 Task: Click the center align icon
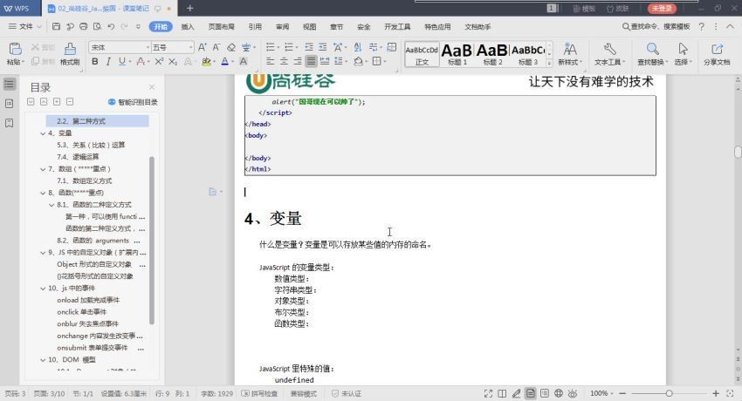tap(284, 61)
